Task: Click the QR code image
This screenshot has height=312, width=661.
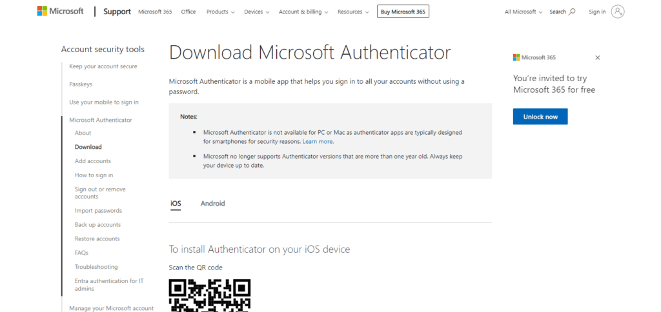Action: tap(210, 295)
